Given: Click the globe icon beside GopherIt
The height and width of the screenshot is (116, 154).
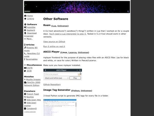Looking at the screenshot, I should click(x=25, y=30).
